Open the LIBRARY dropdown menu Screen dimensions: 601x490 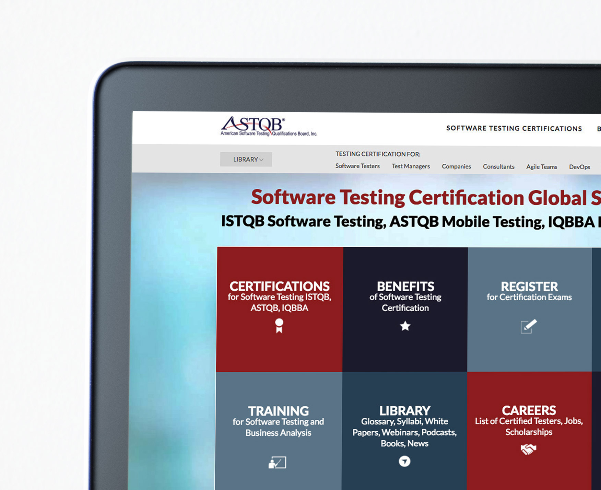coord(246,160)
